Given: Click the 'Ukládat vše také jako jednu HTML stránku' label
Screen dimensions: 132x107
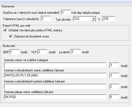Looking at the screenshot, I should 35,30.
